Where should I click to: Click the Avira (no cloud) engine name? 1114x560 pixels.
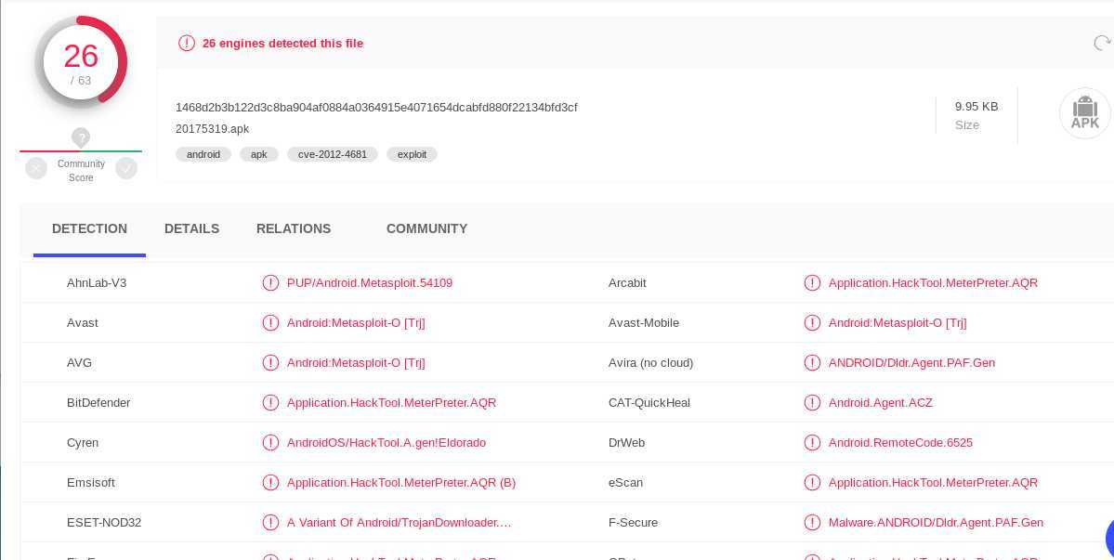coord(650,363)
